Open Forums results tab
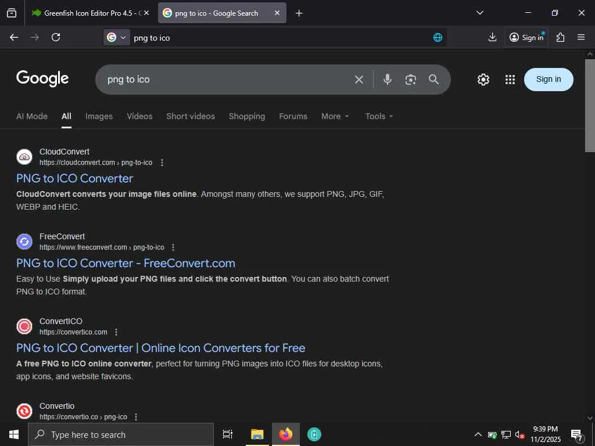Screen dimensions: 595x446 click(293, 116)
